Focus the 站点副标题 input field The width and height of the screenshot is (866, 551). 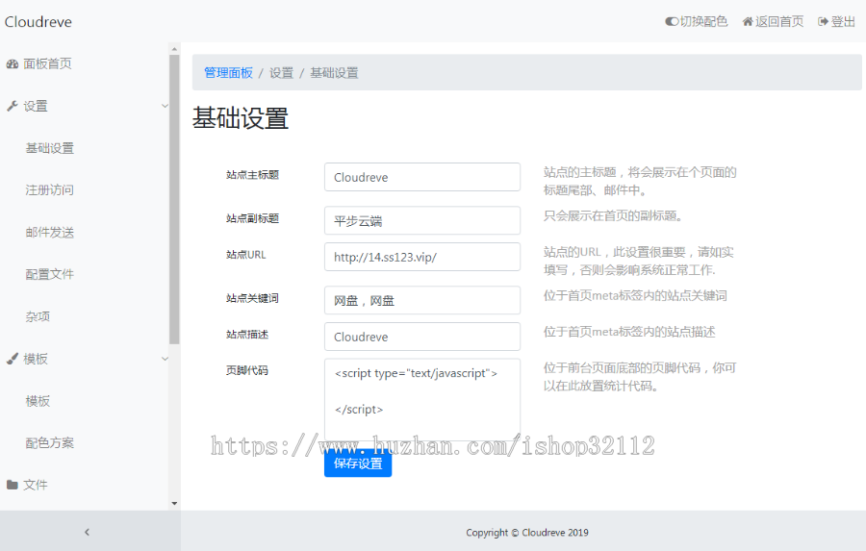tap(422, 221)
